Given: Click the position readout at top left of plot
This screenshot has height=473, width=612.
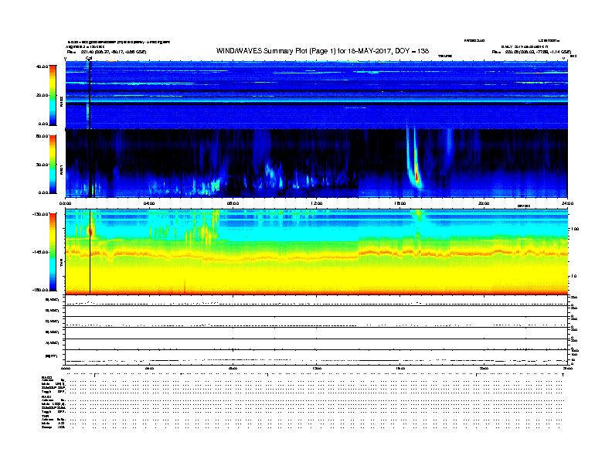Looking at the screenshot, I should [107, 52].
